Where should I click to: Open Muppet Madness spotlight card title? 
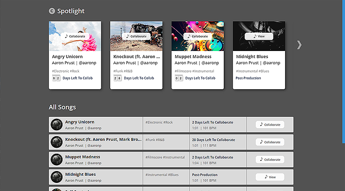click(193, 56)
